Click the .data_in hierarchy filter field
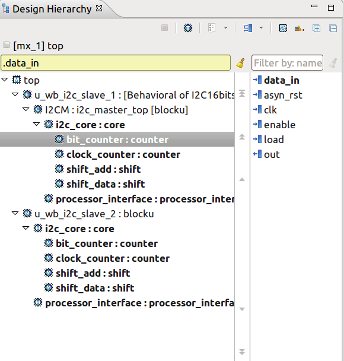The height and width of the screenshot is (361, 344). (x=116, y=62)
